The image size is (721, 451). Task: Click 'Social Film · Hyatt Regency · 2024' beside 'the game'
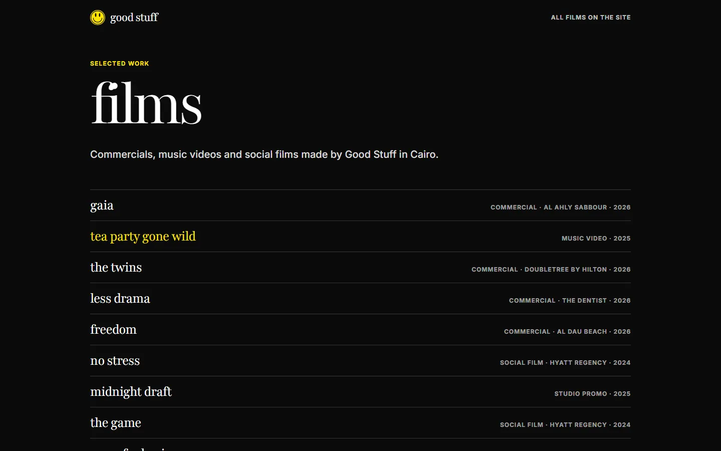(x=565, y=425)
